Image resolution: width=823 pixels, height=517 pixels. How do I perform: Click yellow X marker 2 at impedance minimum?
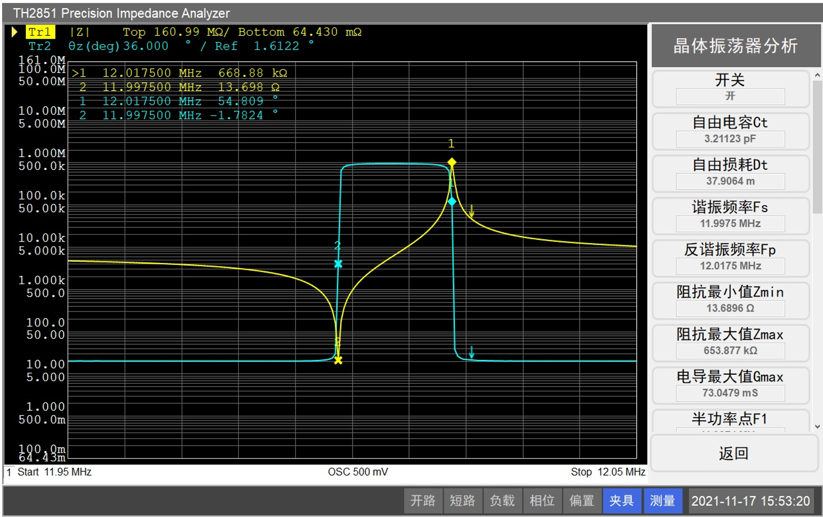(338, 360)
